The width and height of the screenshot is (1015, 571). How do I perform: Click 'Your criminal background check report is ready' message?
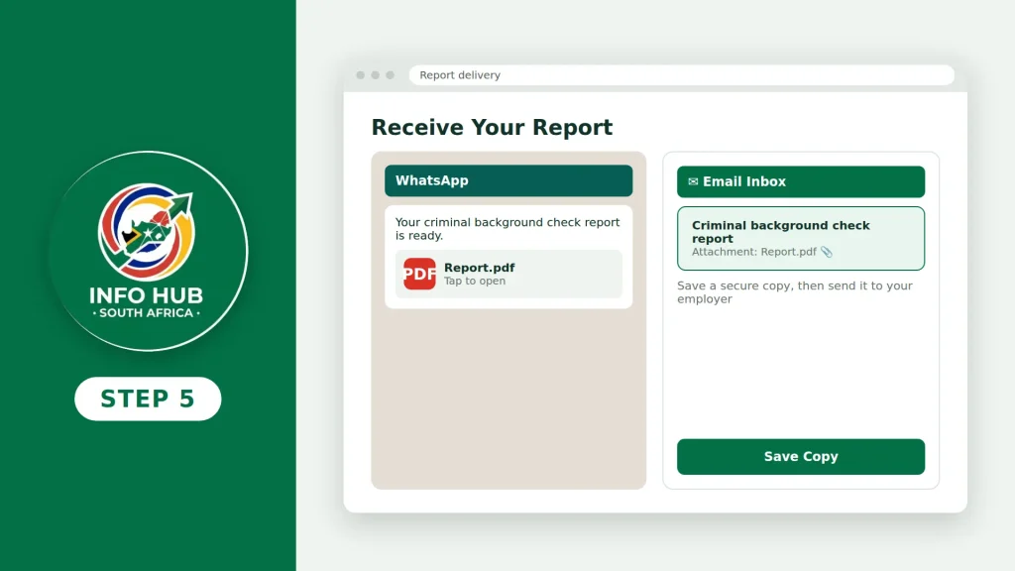tap(507, 229)
